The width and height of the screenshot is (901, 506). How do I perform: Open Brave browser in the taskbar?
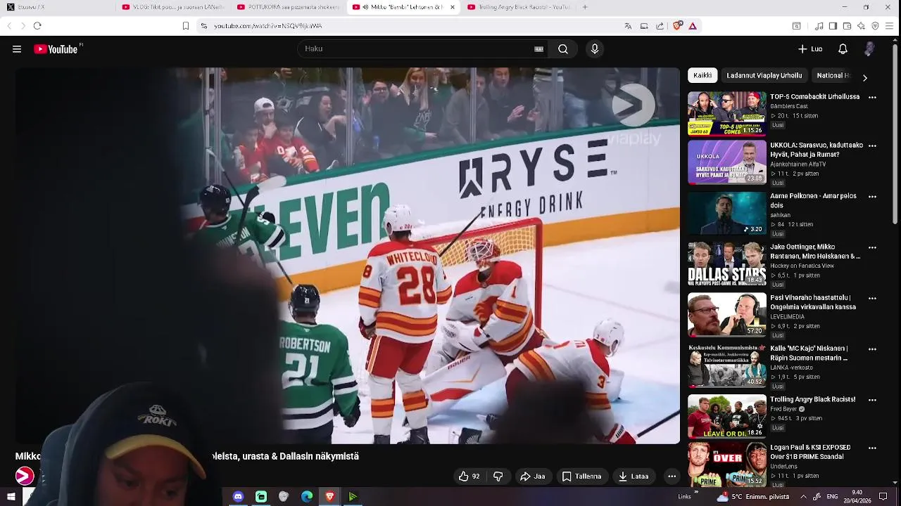coord(330,497)
